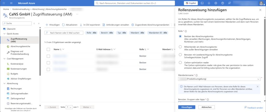Click info icon beside Benutzer, Gruppen oder Apps

[x=208, y=100]
